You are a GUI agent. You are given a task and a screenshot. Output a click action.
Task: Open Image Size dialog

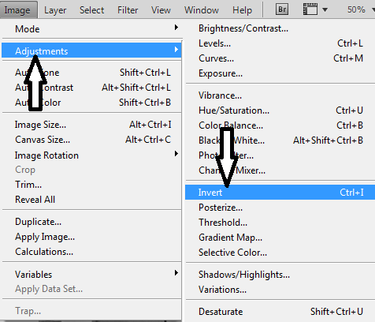91,125
